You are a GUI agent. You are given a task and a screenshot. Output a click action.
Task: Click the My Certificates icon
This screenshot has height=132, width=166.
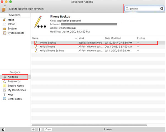(x=5, y=90)
